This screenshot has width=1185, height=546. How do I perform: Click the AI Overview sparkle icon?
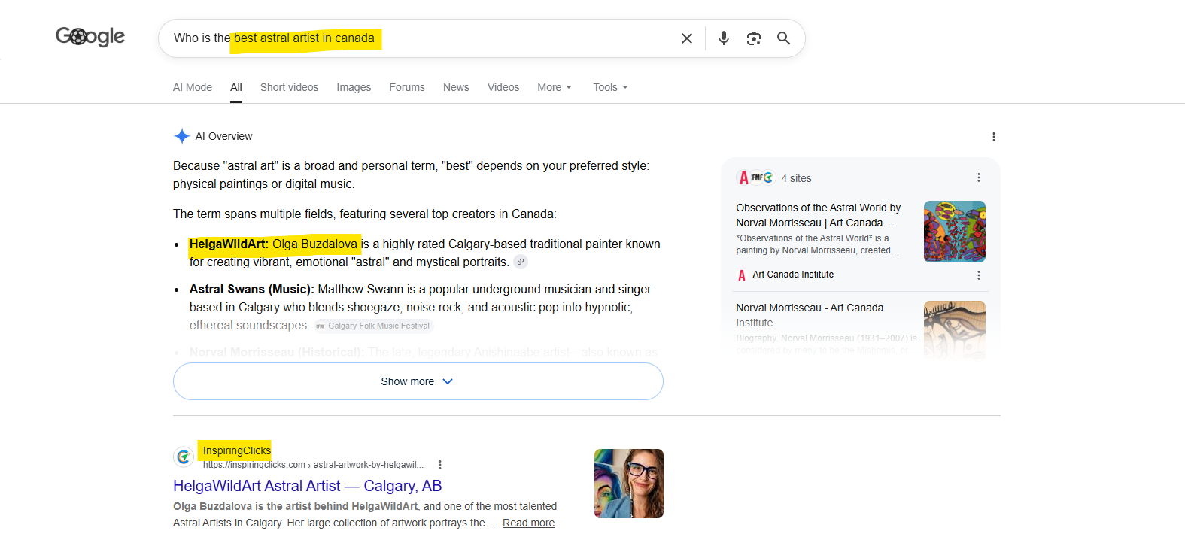(181, 136)
